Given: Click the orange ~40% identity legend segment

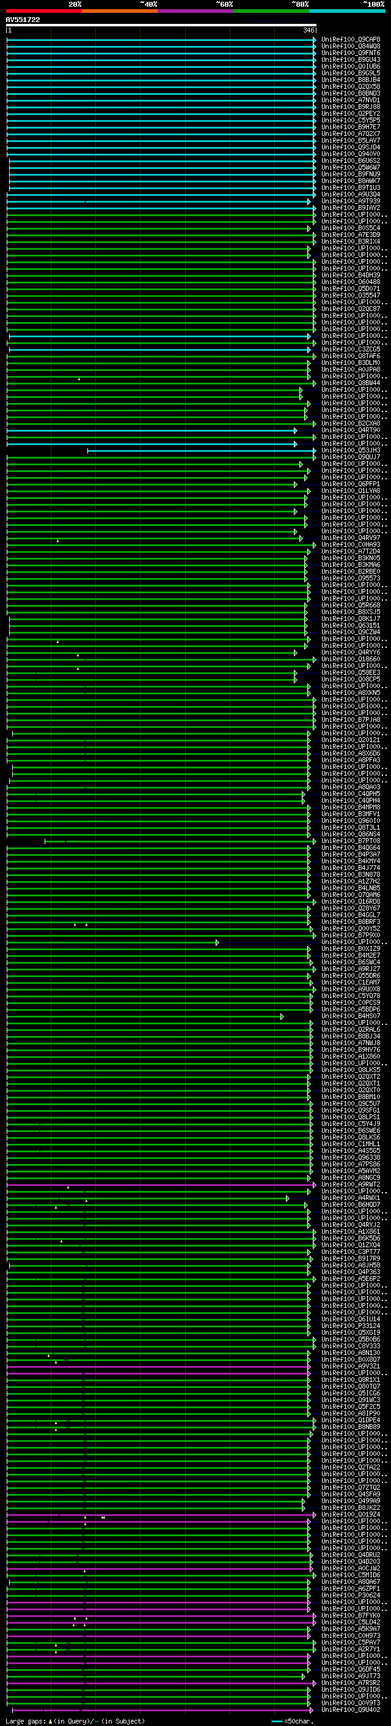Looking at the screenshot, I should [120, 11].
